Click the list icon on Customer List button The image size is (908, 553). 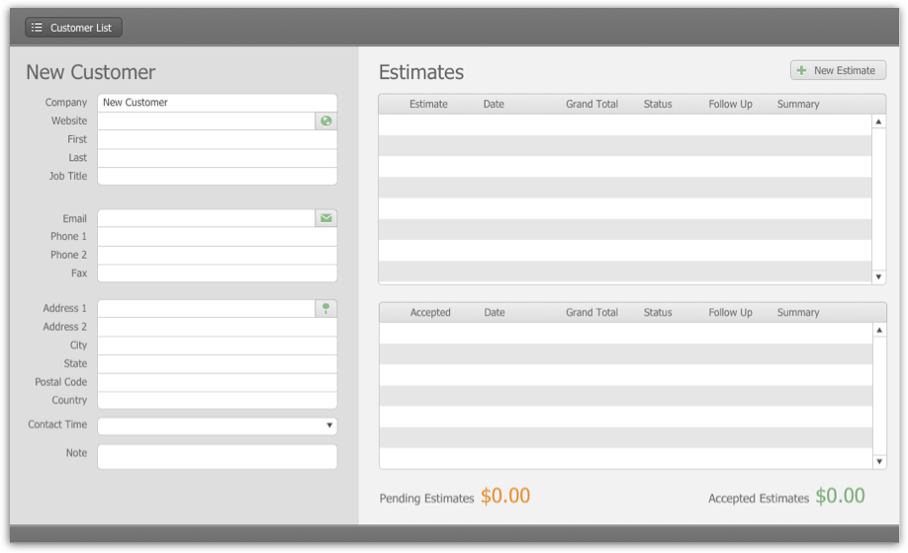pyautogui.click(x=37, y=28)
